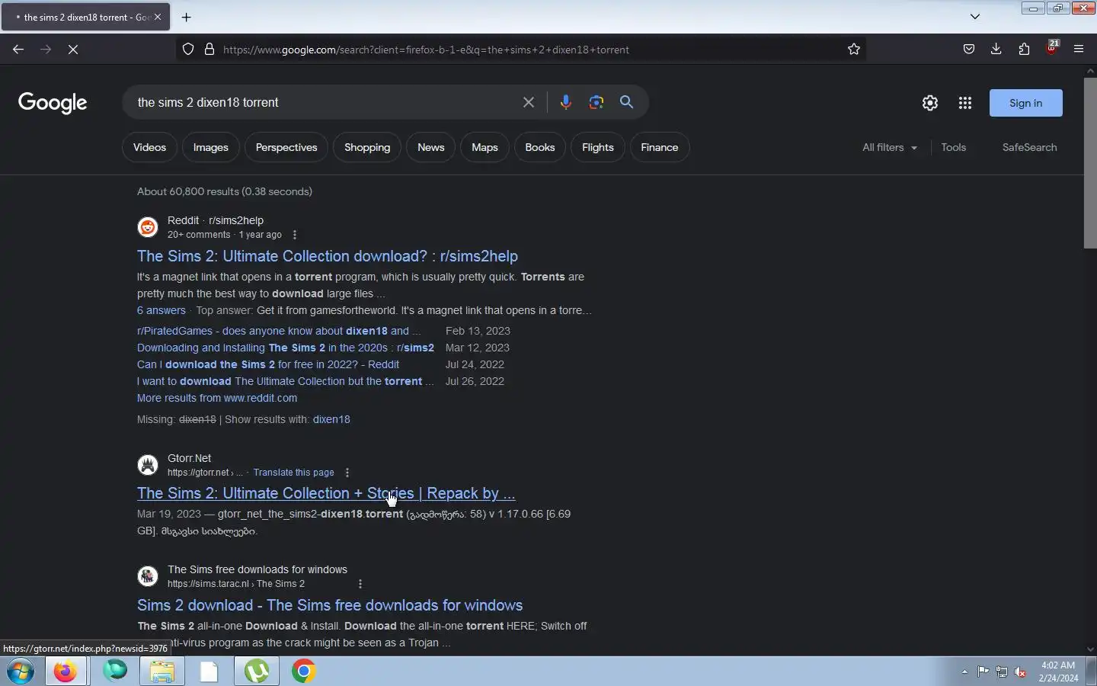Open the 6 answers link

(x=162, y=310)
